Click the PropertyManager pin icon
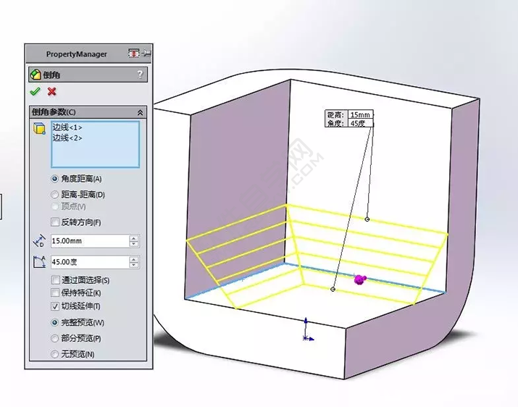The width and height of the screenshot is (518, 407). pyautogui.click(x=146, y=53)
